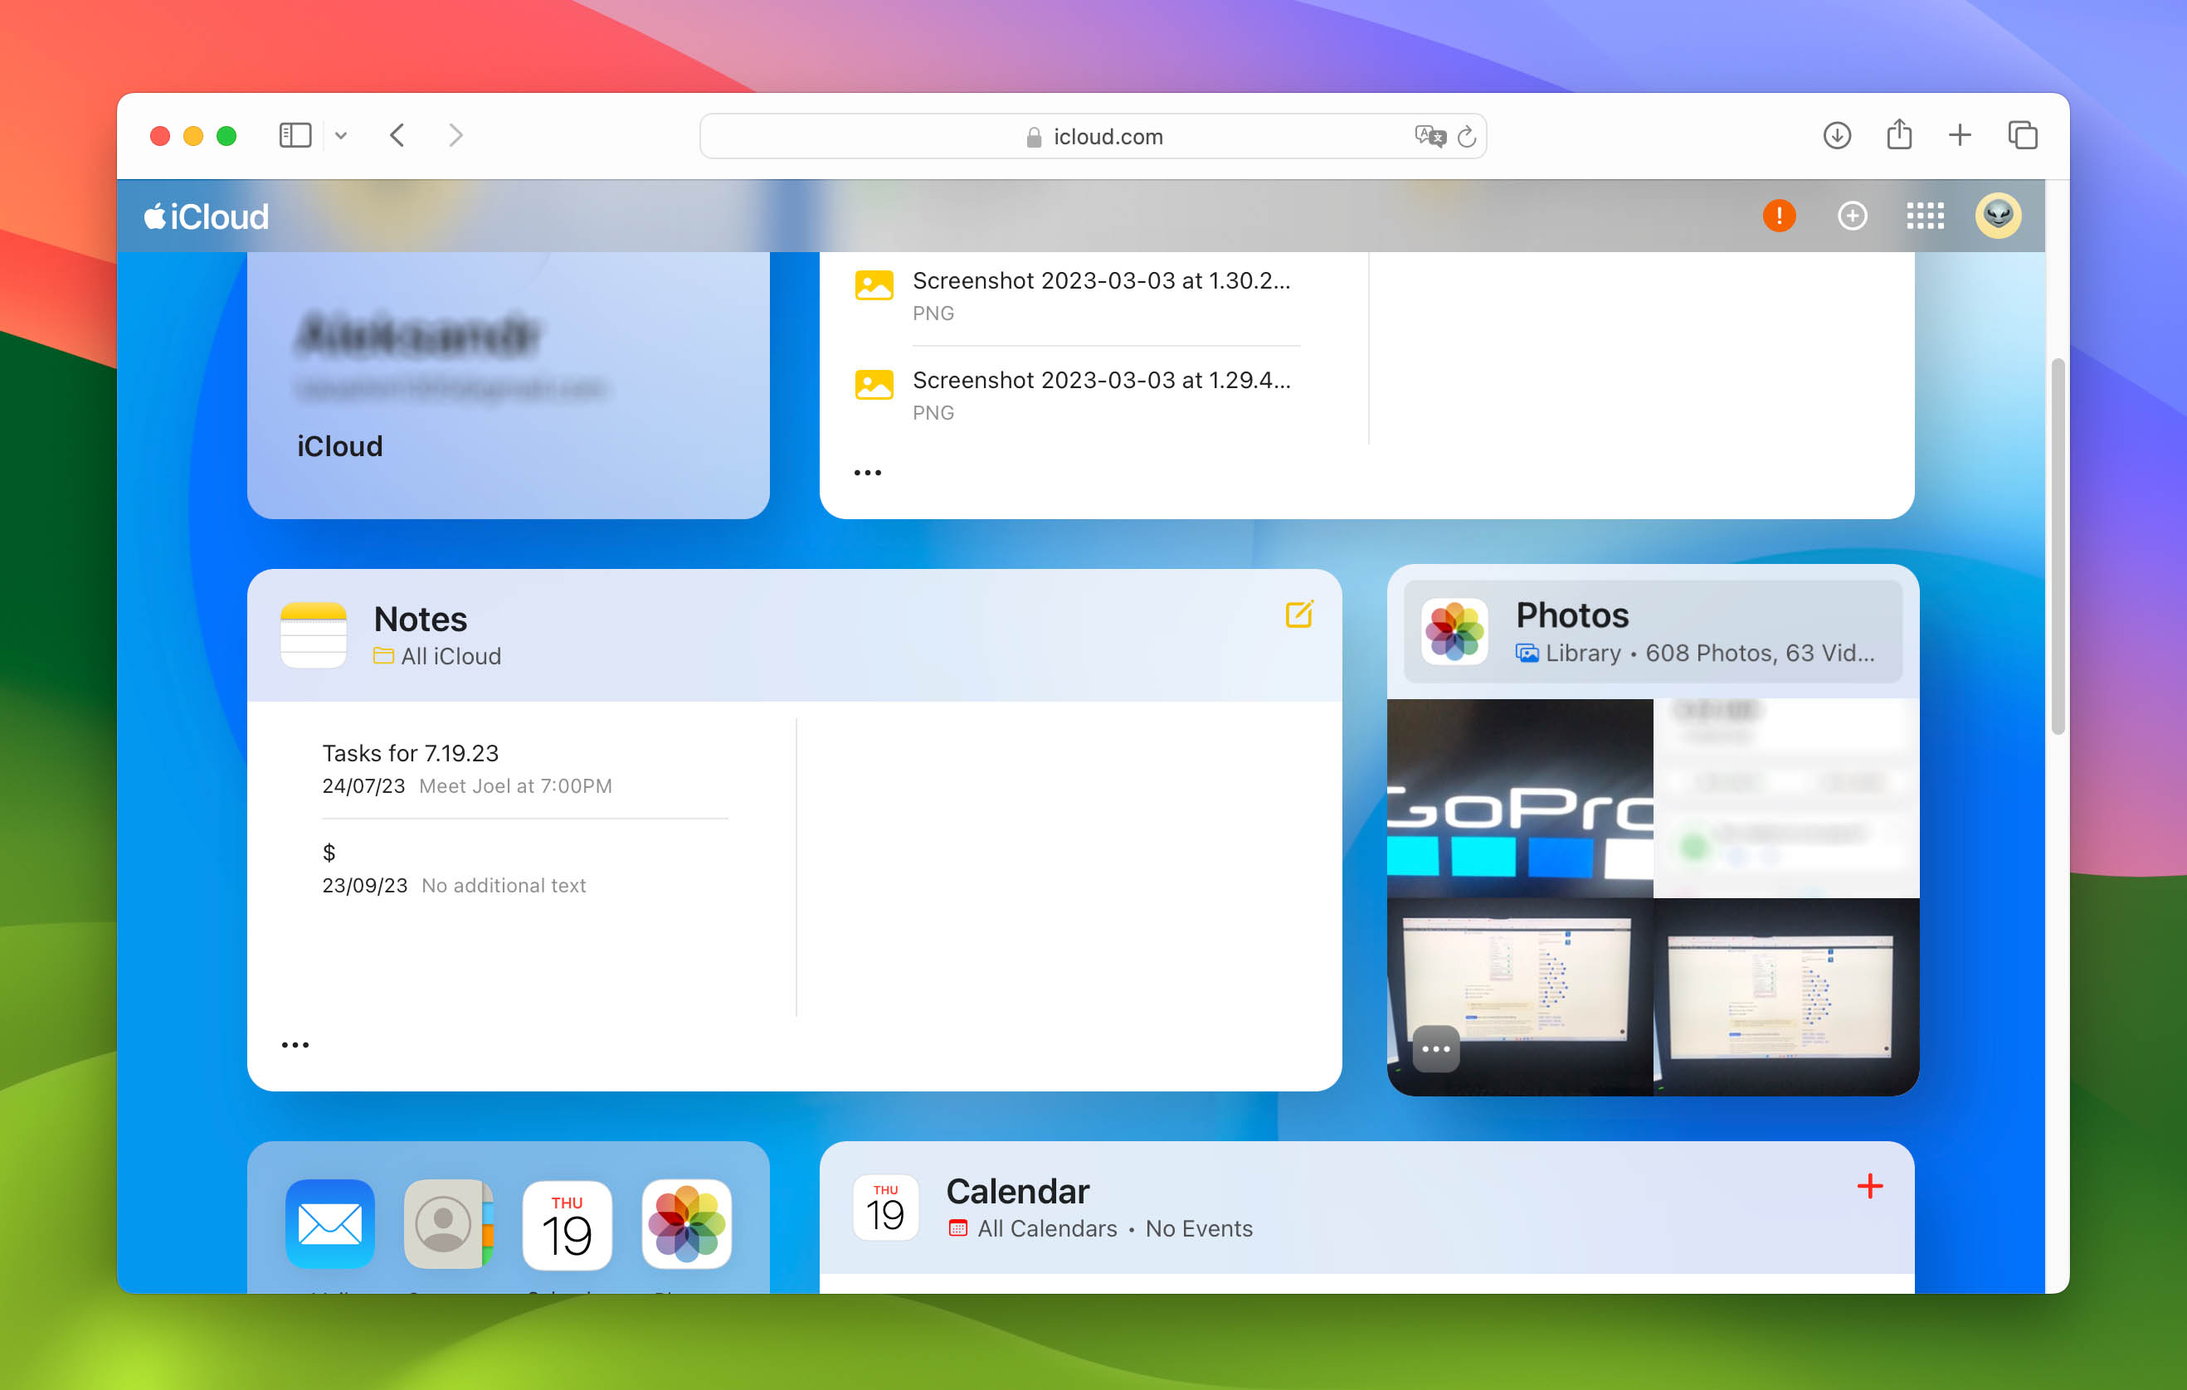Go back to the previous page

pos(397,136)
